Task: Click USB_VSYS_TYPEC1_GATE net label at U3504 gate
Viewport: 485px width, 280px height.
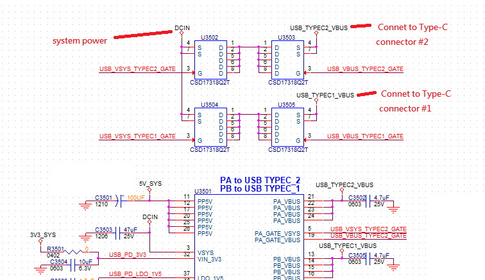Action: (x=137, y=136)
